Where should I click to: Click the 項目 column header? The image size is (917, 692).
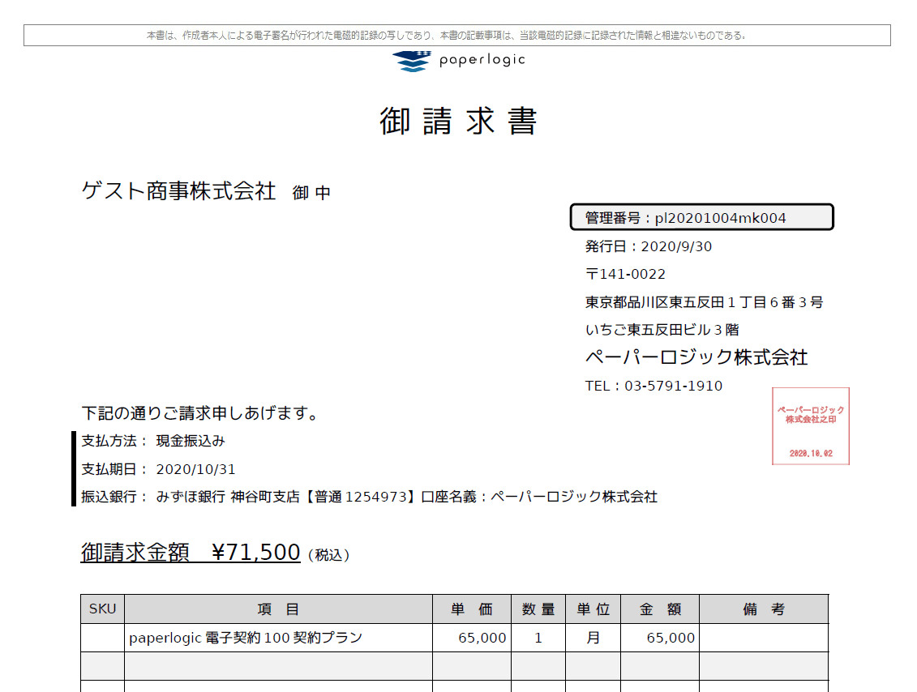278,609
